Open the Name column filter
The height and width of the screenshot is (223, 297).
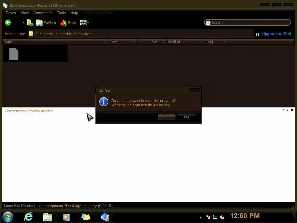[105, 42]
